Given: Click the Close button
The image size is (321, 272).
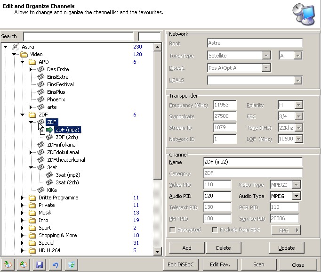Looking at the screenshot, I should click(298, 264).
